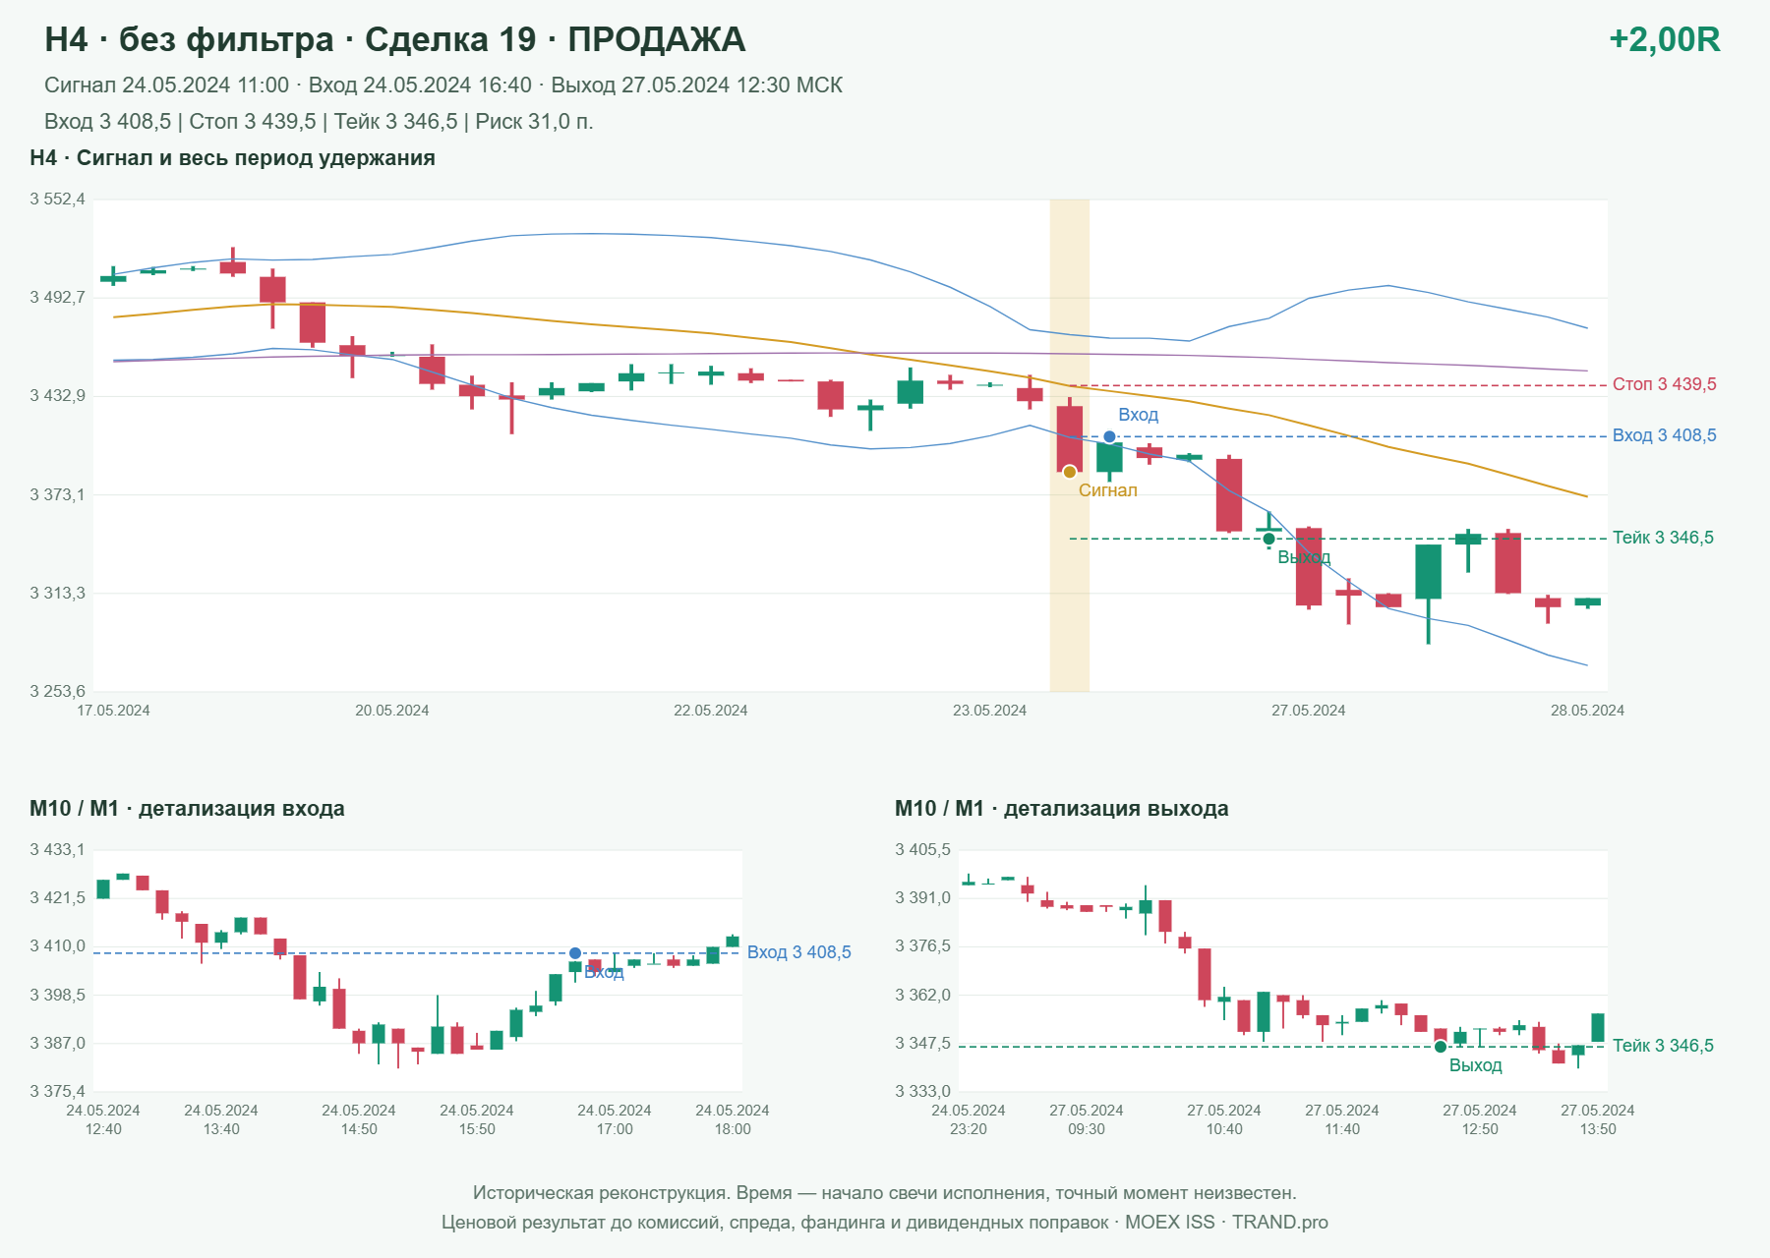Click the 'Выход' annotation in exit detail chart
This screenshot has height=1258, width=1770.
click(x=1475, y=1065)
